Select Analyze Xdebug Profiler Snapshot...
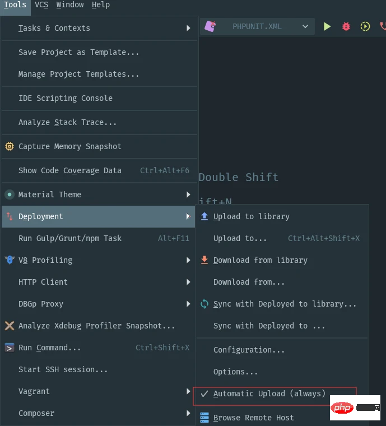This screenshot has height=426, width=386. click(x=98, y=326)
